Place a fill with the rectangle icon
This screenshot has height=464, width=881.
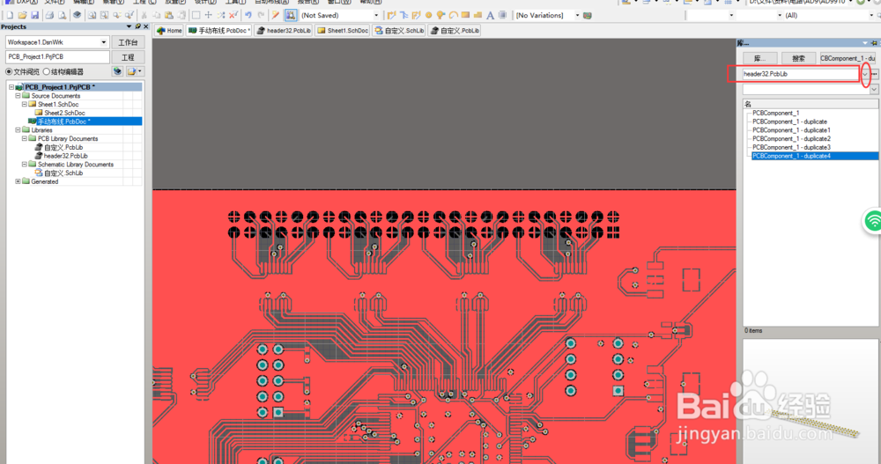[x=465, y=15]
